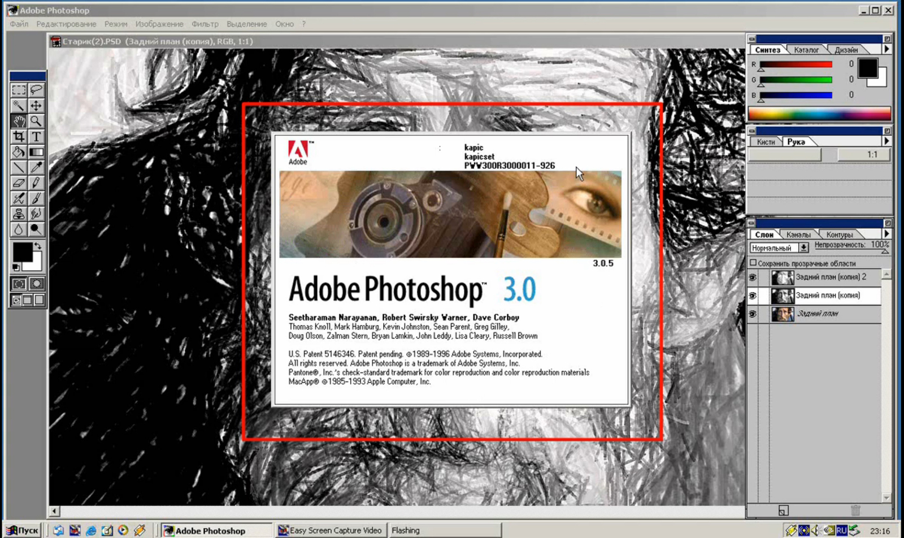Select the Pencil tool

click(36, 183)
